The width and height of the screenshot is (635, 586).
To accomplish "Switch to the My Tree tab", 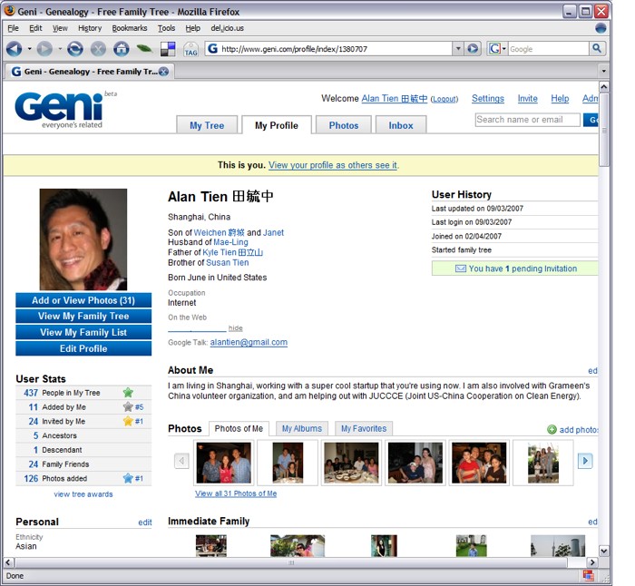I will click(x=207, y=125).
